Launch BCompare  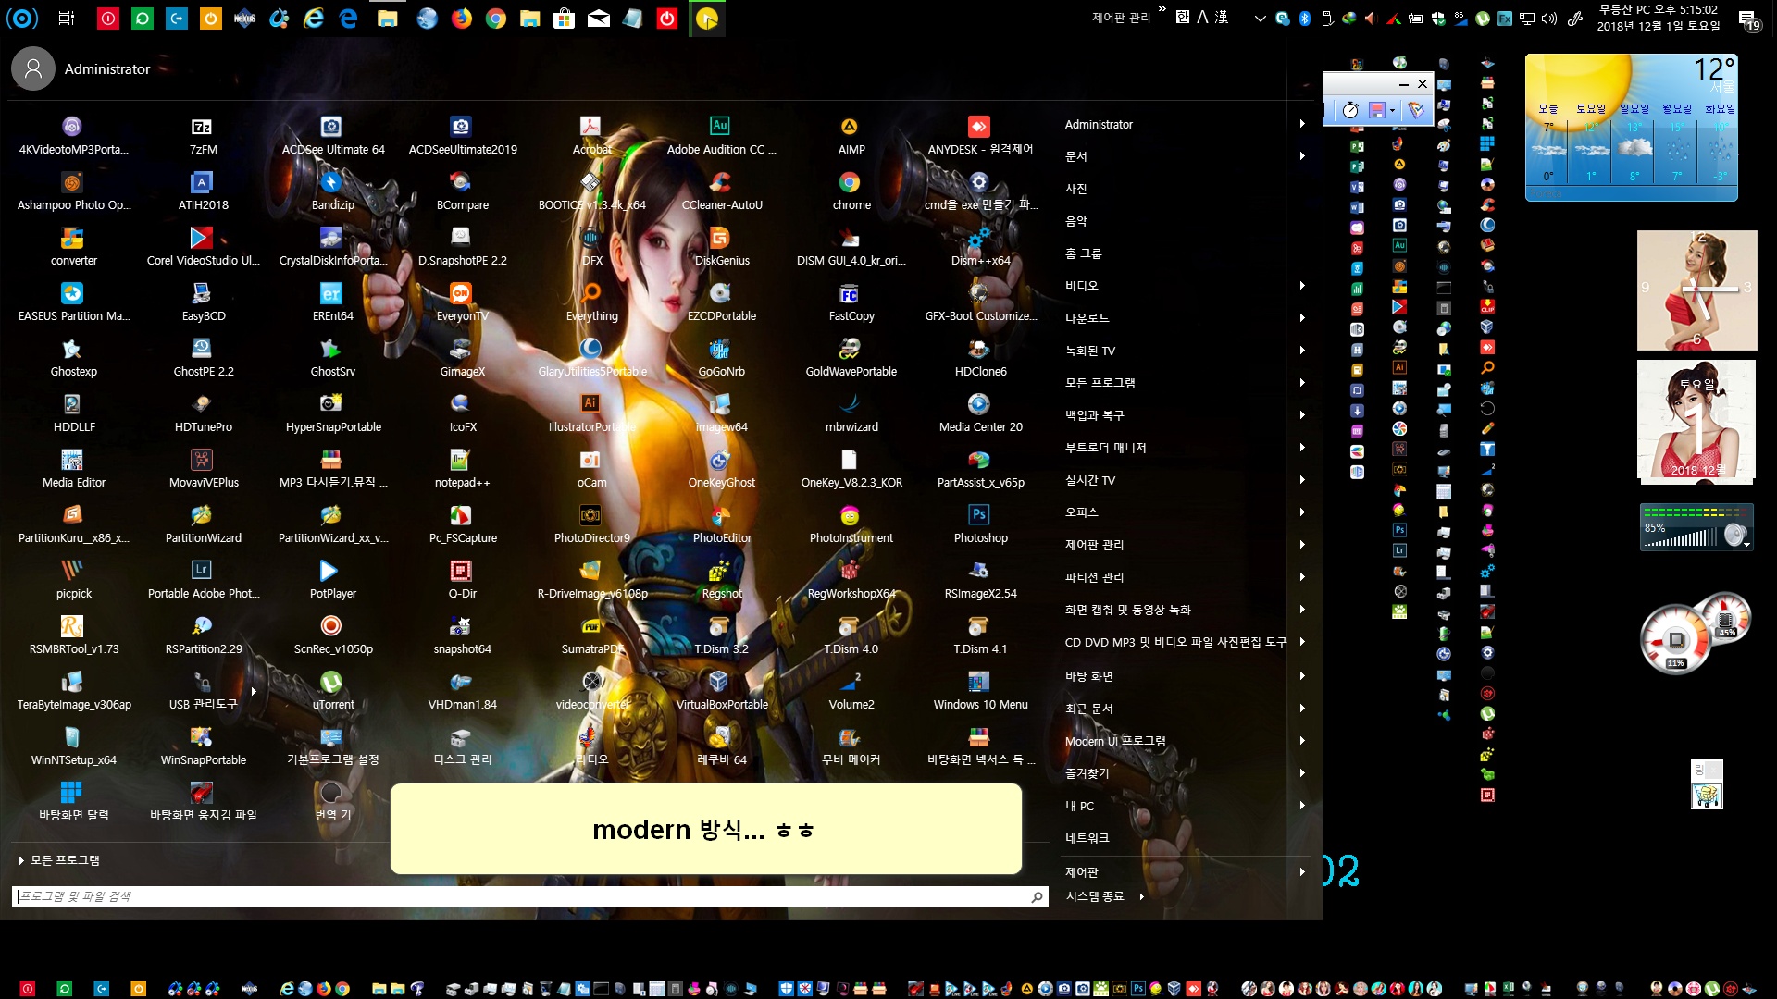[x=461, y=182]
